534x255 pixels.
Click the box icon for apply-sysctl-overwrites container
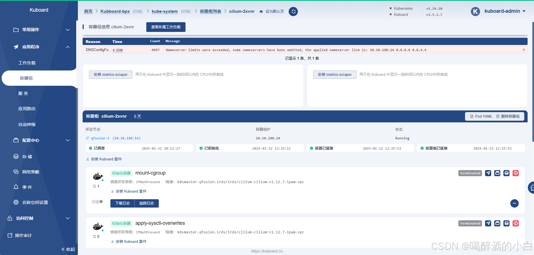[x=497, y=223]
